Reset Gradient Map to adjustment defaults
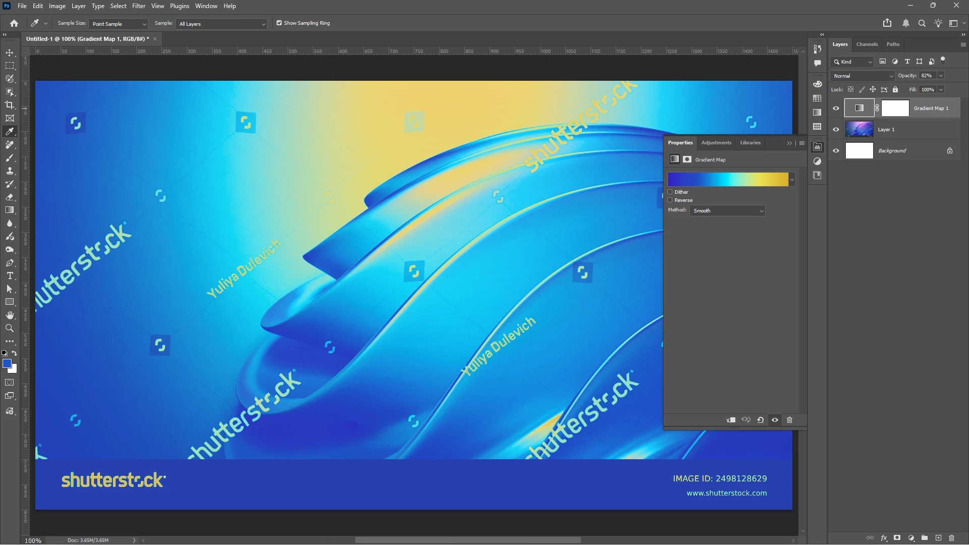Viewport: 969px width, 545px height. pos(760,420)
